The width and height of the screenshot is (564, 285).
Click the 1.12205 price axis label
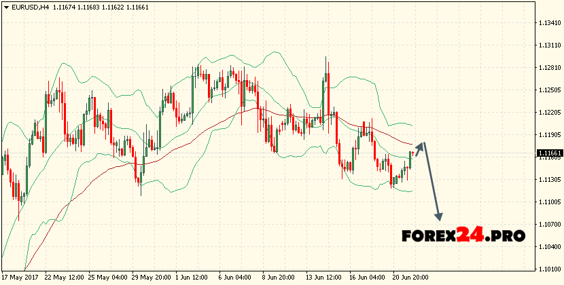[549, 113]
